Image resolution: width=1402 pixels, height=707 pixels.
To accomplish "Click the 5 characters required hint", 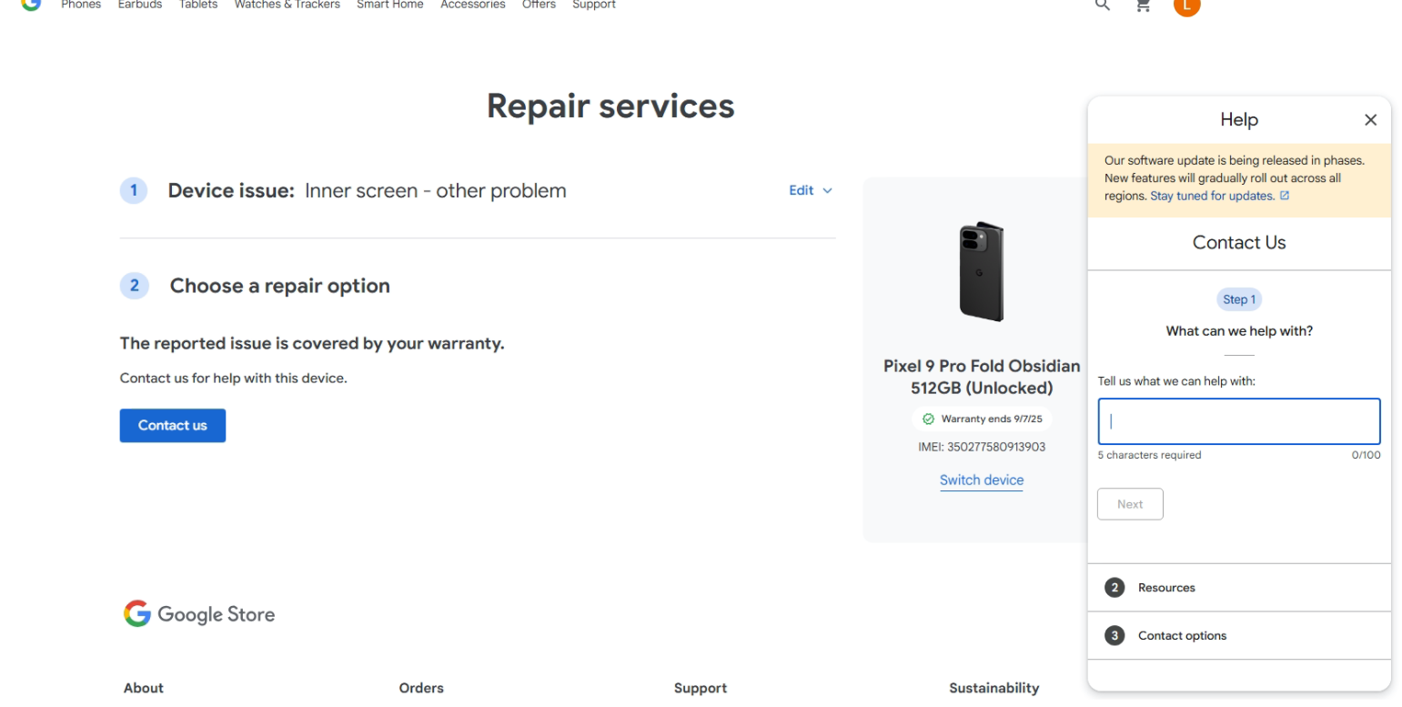I will click(x=1149, y=455).
